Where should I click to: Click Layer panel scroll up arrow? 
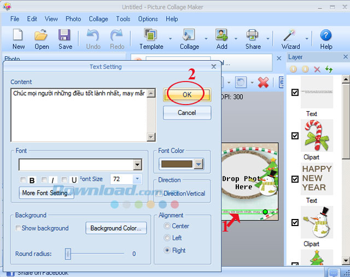click(x=346, y=79)
